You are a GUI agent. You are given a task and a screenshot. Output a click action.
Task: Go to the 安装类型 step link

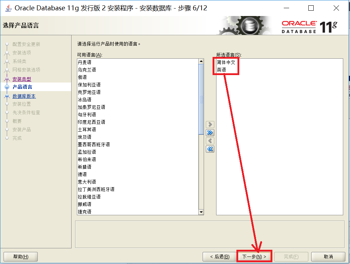tap(22, 79)
